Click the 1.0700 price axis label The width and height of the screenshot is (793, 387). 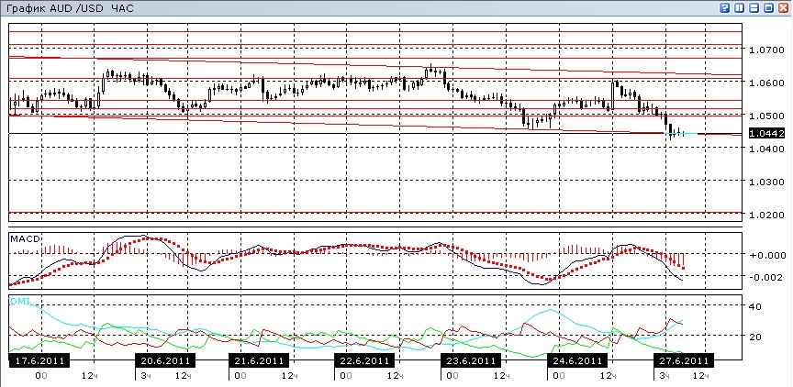(766, 50)
